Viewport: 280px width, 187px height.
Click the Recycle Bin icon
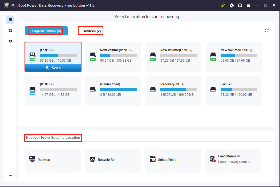click(x=92, y=159)
